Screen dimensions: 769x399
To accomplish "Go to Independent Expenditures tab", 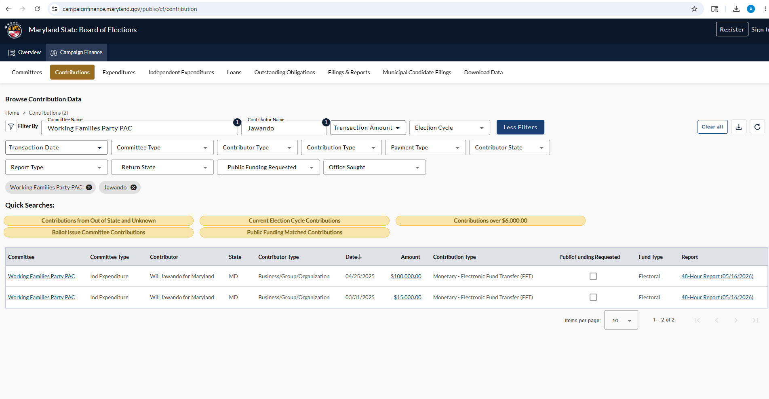I will (181, 72).
